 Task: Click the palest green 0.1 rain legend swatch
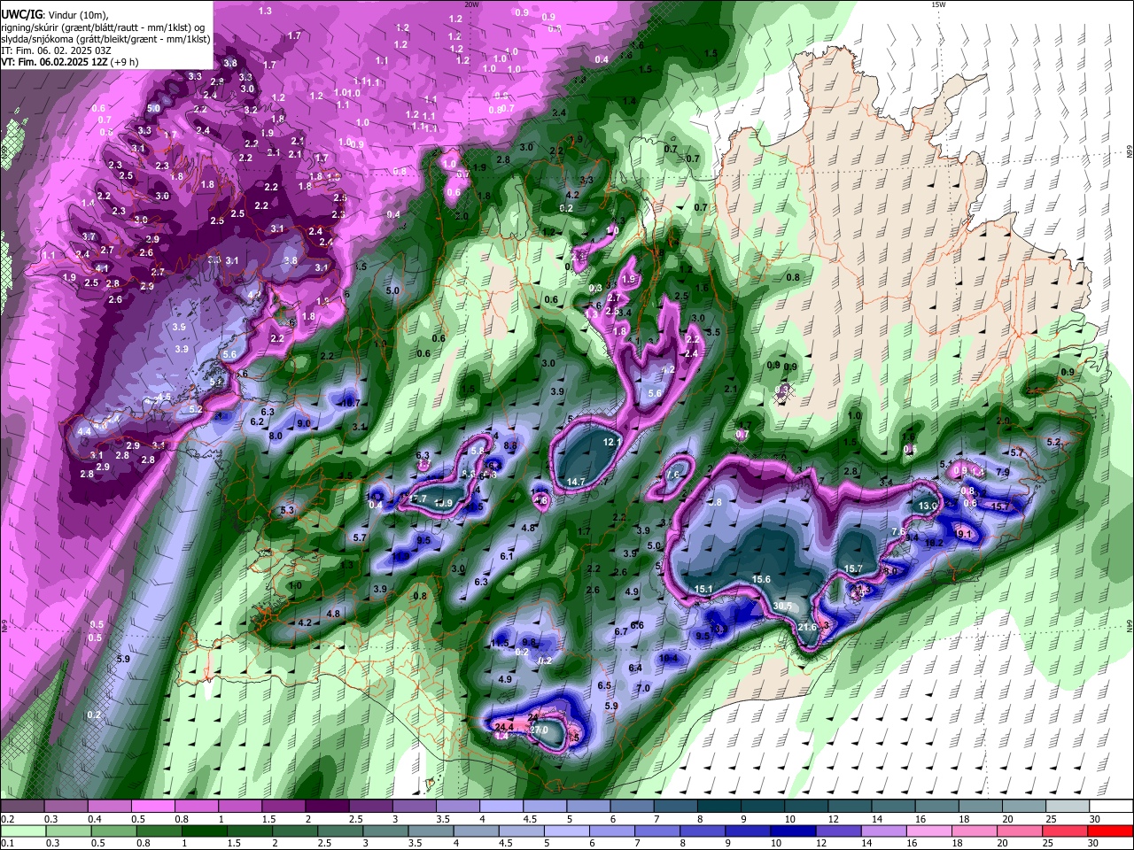22,831
